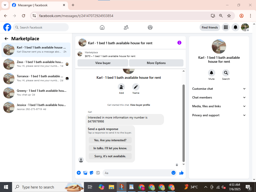The height and width of the screenshot is (192, 256).
Task: Click the browser address bar URL
Action: pyautogui.click(x=76, y=16)
